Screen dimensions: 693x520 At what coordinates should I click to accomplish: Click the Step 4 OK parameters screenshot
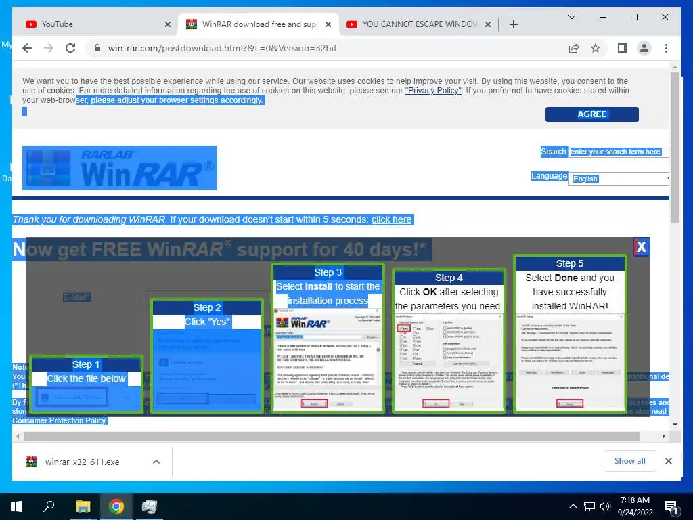449,362
